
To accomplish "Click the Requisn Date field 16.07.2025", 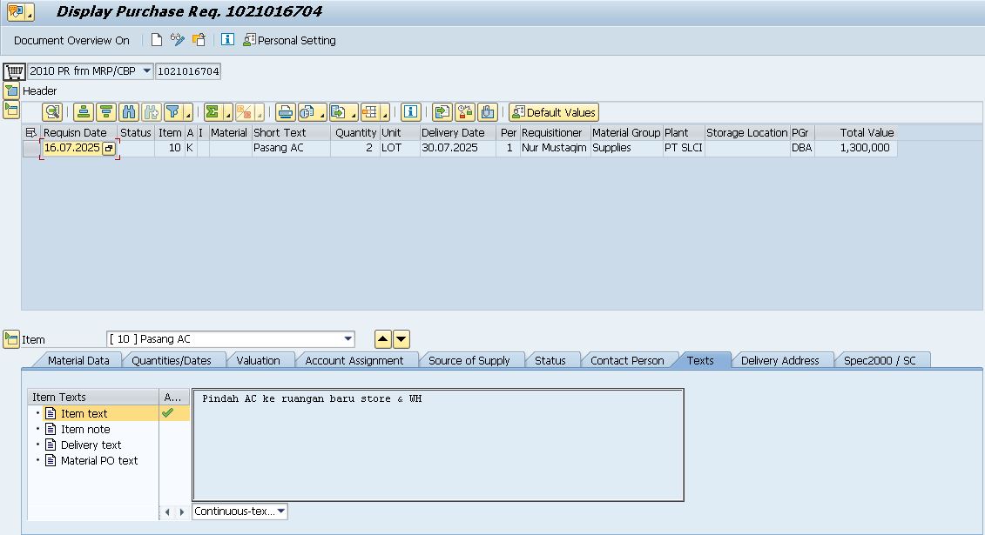I will click(x=71, y=148).
